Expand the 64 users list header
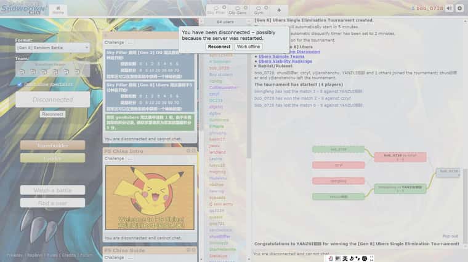Viewport: 468px width, 262px height. point(225,22)
